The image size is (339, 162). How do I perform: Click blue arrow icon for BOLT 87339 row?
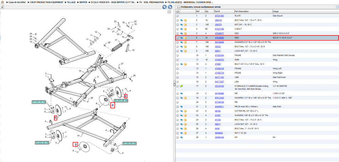click(181, 120)
